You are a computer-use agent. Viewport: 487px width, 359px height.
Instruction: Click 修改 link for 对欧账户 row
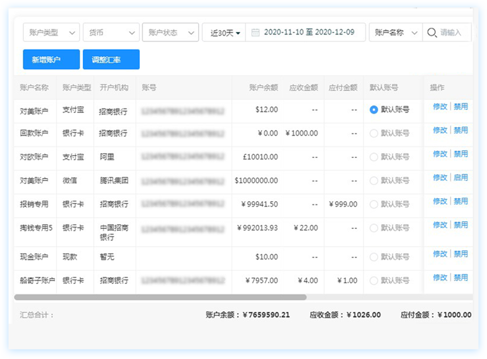pos(440,154)
